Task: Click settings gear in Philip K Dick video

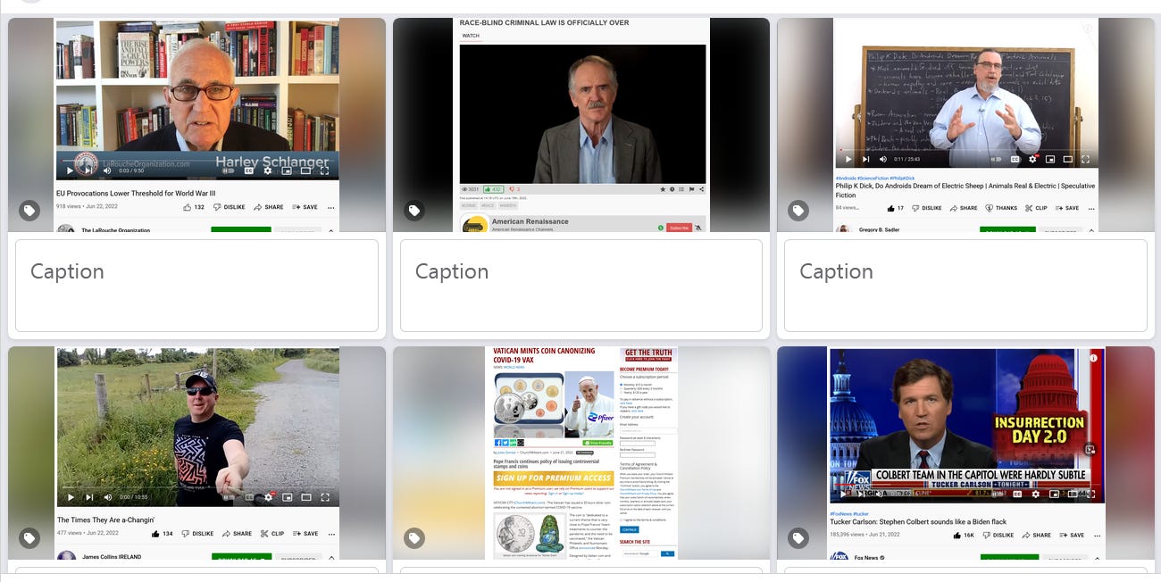Action: [1032, 159]
